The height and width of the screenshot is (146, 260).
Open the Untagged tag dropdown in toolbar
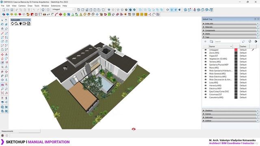pyautogui.click(x=63, y=9)
